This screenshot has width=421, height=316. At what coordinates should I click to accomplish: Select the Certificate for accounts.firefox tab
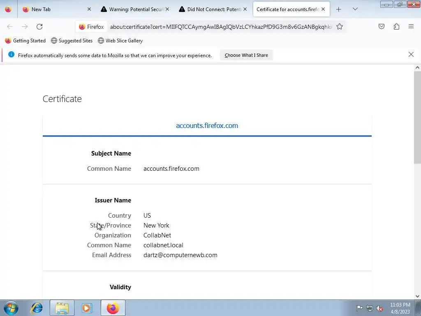pyautogui.click(x=291, y=9)
